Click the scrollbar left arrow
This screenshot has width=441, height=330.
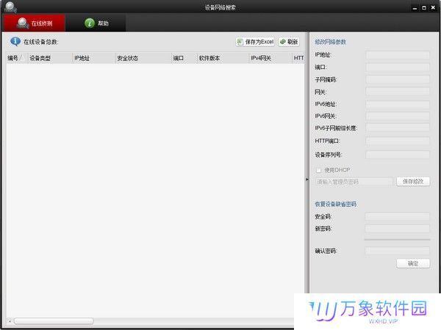[10, 321]
